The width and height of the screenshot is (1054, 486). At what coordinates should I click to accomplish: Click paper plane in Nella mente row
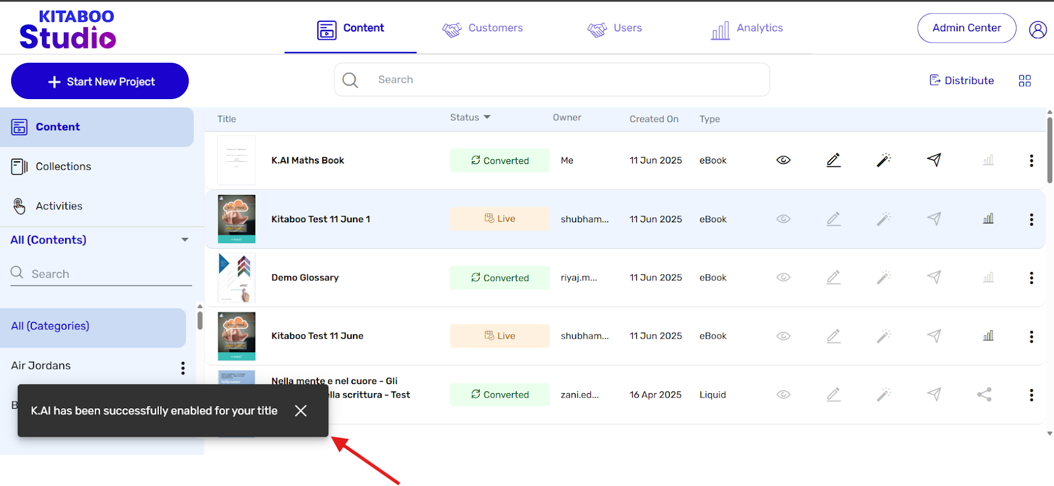pyautogui.click(x=934, y=395)
